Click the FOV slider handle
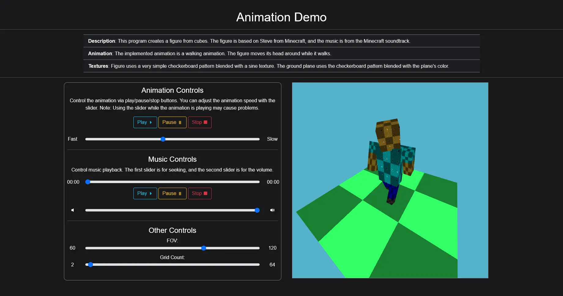Screen dimensions: 563x296 pyautogui.click(x=204, y=248)
